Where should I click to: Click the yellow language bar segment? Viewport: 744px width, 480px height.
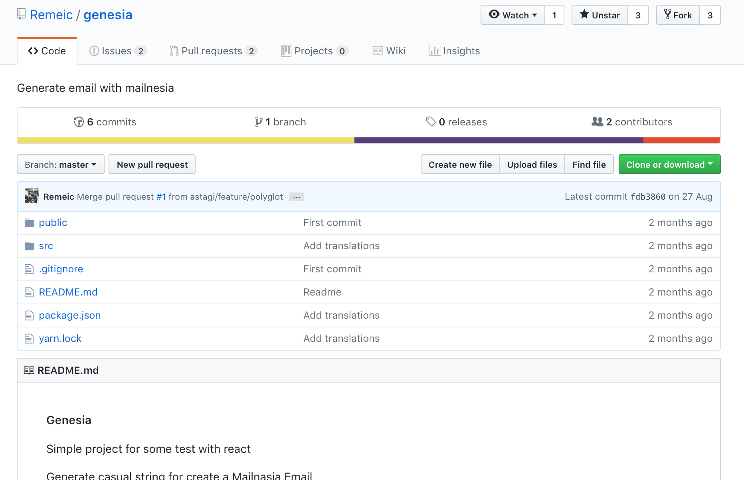[186, 140]
